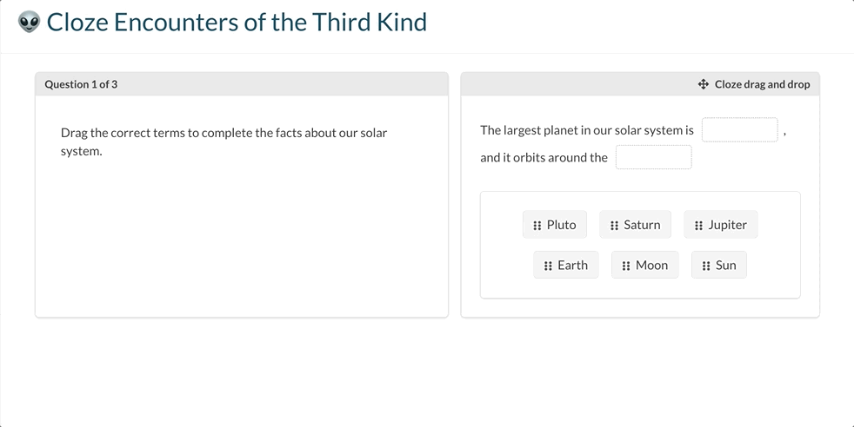This screenshot has width=854, height=427.
Task: Click the Cloze drag and drop move icon
Action: tap(704, 84)
